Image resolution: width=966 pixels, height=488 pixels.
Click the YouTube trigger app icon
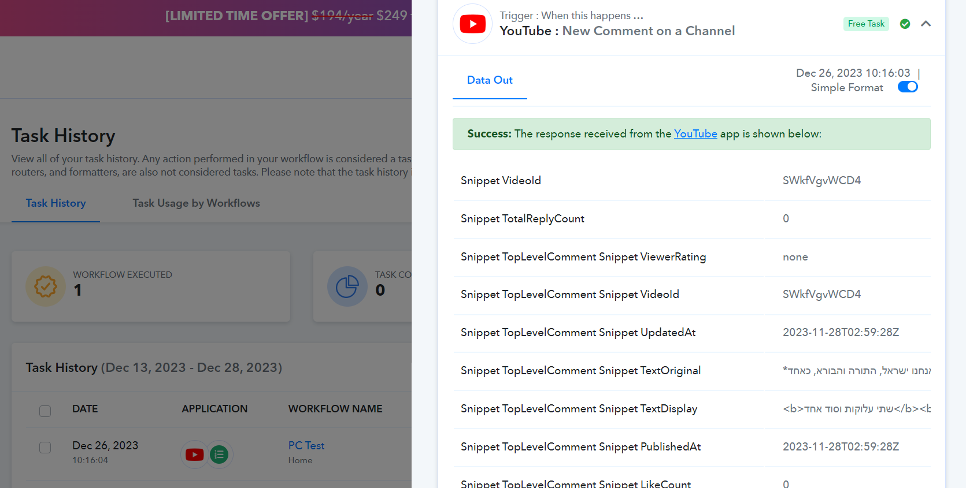[x=472, y=24]
